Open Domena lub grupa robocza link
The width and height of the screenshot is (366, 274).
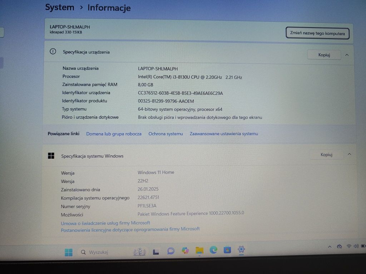click(114, 134)
